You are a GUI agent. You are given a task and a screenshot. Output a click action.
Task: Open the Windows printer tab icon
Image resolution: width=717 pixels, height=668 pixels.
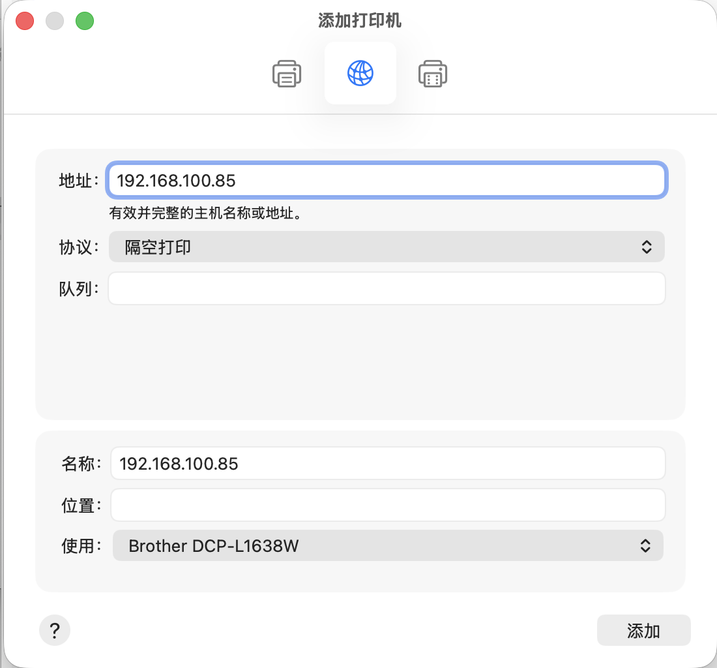433,74
